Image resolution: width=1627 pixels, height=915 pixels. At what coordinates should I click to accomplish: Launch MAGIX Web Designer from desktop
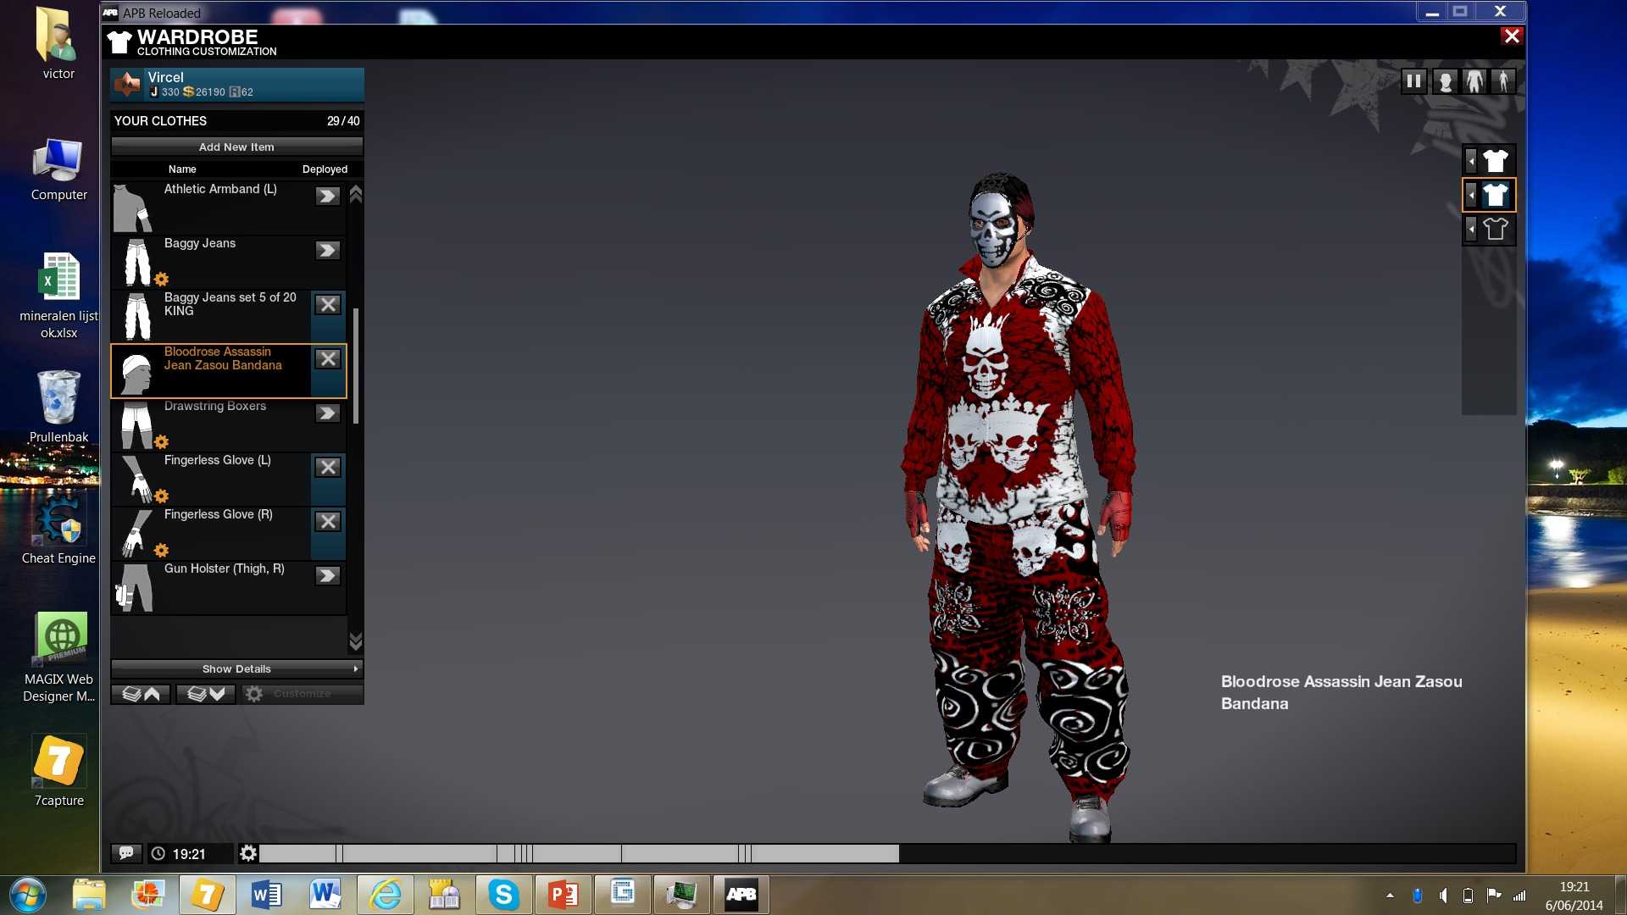coord(58,657)
